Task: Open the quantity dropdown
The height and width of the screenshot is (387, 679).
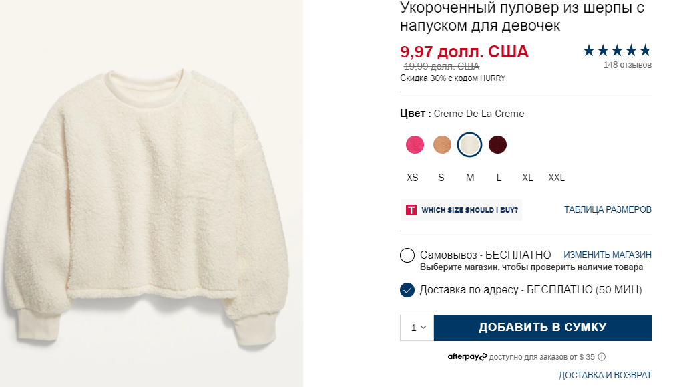Action: [x=417, y=328]
